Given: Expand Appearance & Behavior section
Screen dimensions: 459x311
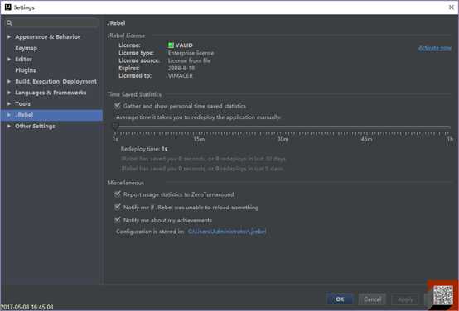Looking at the screenshot, I should (x=9, y=37).
